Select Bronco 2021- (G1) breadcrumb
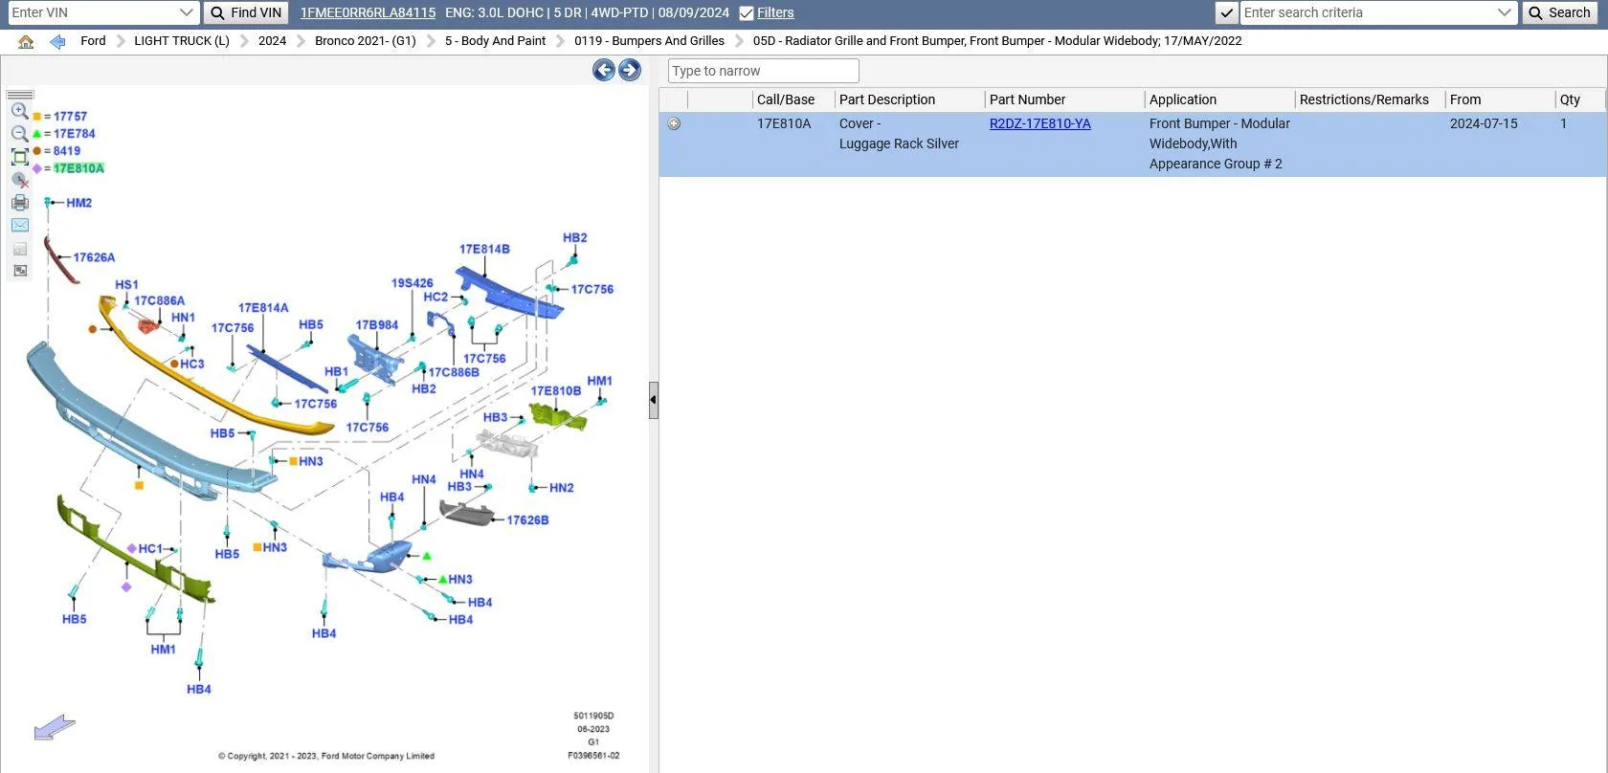 (366, 41)
